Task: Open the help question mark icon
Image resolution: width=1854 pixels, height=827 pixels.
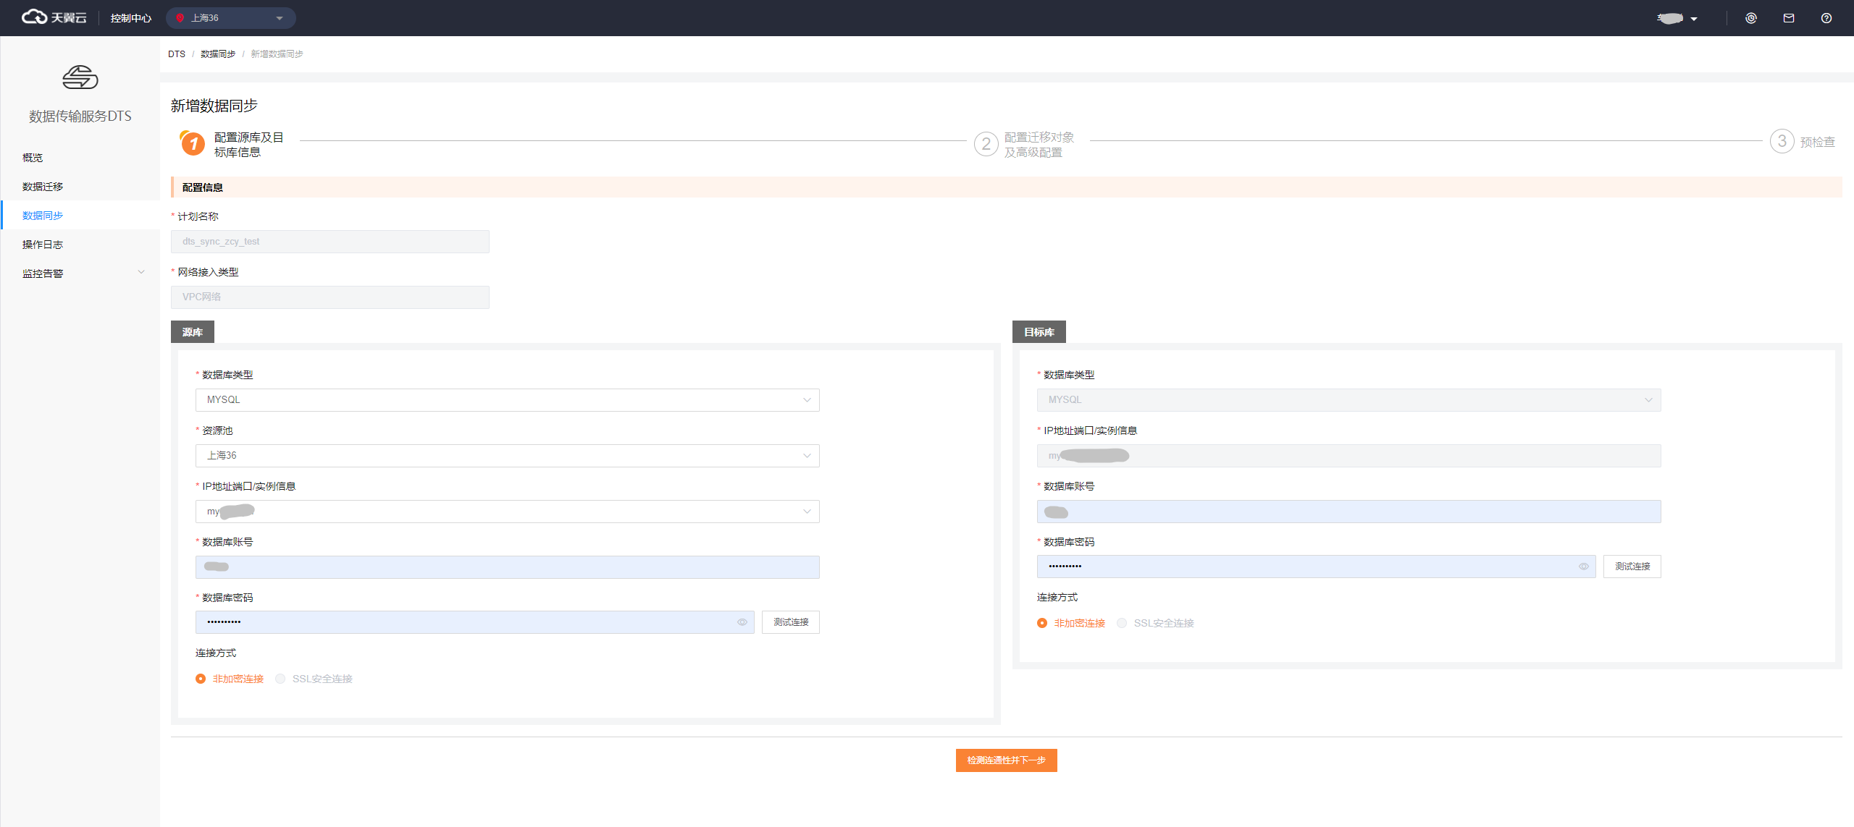Action: (1826, 18)
